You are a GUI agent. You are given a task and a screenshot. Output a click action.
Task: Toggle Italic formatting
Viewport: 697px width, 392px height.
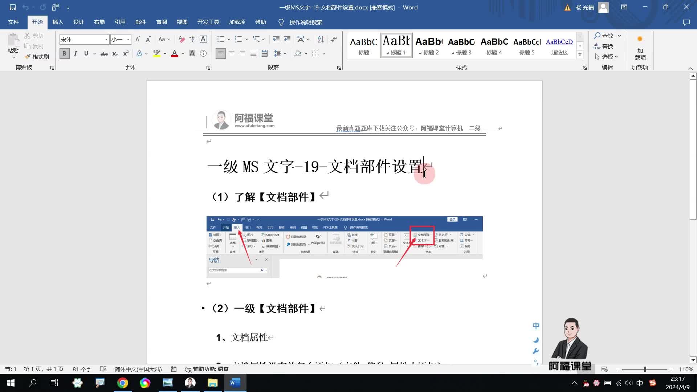[x=76, y=54]
